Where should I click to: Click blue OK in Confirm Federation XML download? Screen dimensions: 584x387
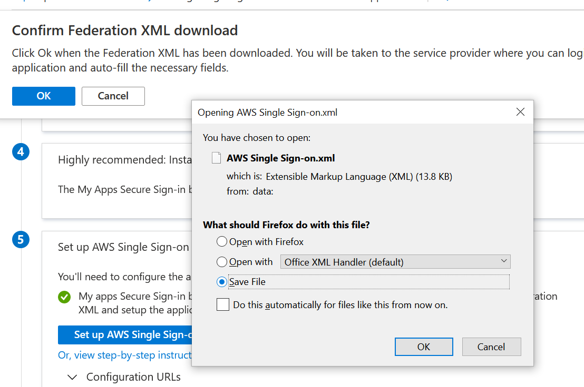[44, 96]
